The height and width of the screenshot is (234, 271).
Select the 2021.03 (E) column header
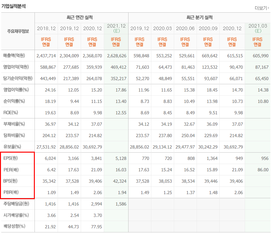[258, 28]
